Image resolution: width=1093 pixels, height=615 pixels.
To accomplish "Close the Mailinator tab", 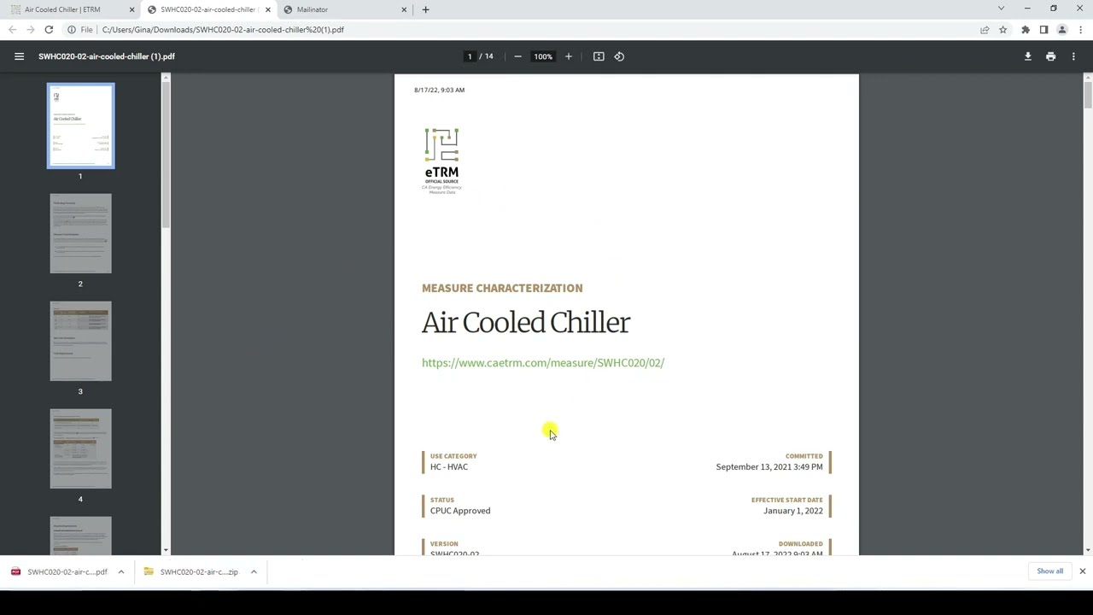I will coord(404,9).
